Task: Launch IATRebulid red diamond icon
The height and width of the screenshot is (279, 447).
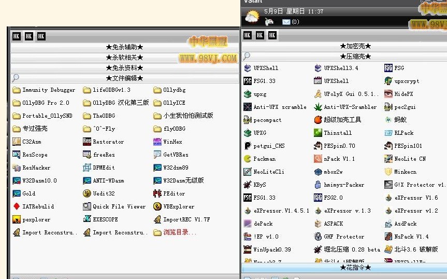Action: (x=17, y=206)
